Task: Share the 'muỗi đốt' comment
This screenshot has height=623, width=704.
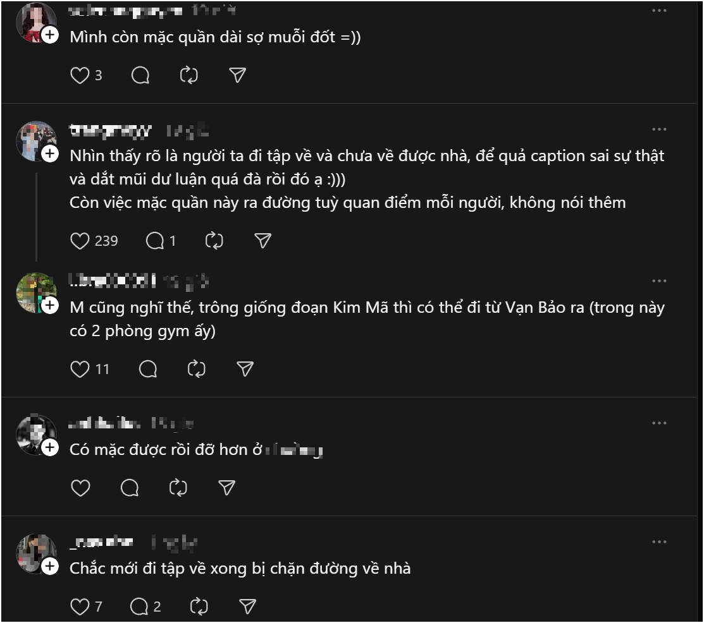Action: click(237, 76)
